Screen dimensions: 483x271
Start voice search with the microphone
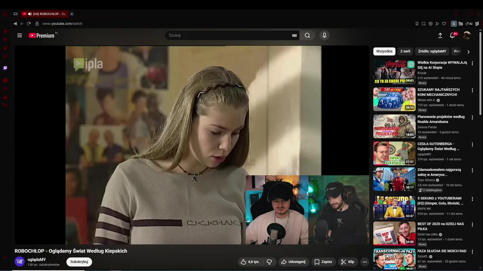(x=324, y=35)
